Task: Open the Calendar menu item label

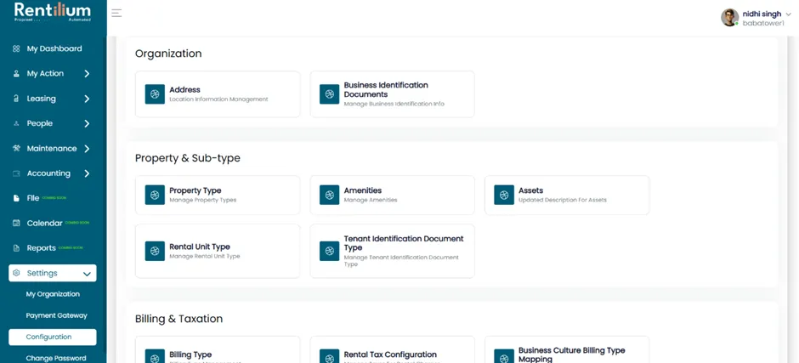Action: (x=44, y=224)
